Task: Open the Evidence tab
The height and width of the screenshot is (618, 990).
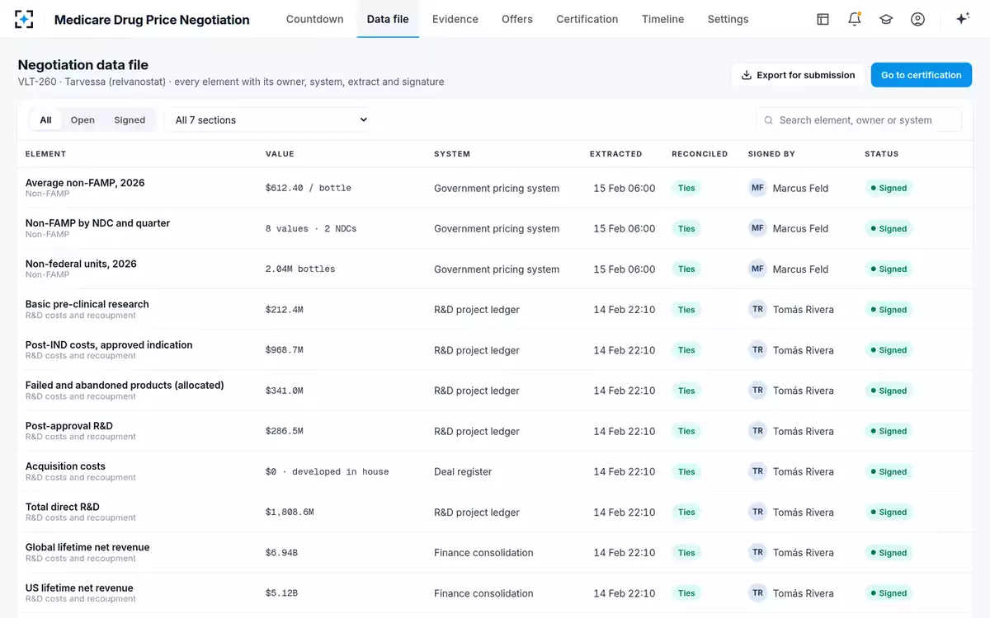Action: click(455, 19)
